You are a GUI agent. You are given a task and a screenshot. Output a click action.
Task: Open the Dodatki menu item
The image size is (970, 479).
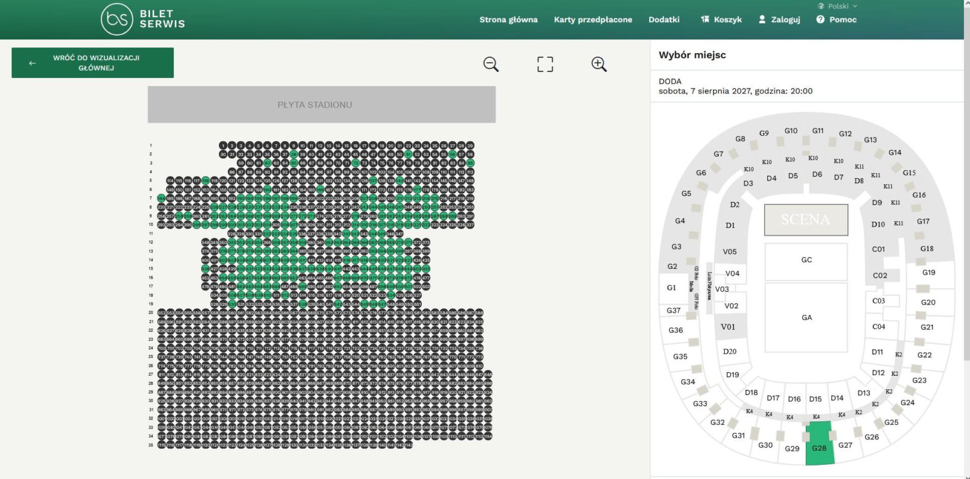point(664,20)
